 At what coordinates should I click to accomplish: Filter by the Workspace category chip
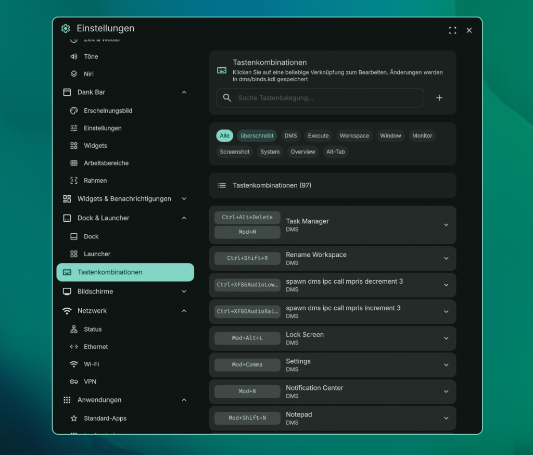tap(354, 136)
